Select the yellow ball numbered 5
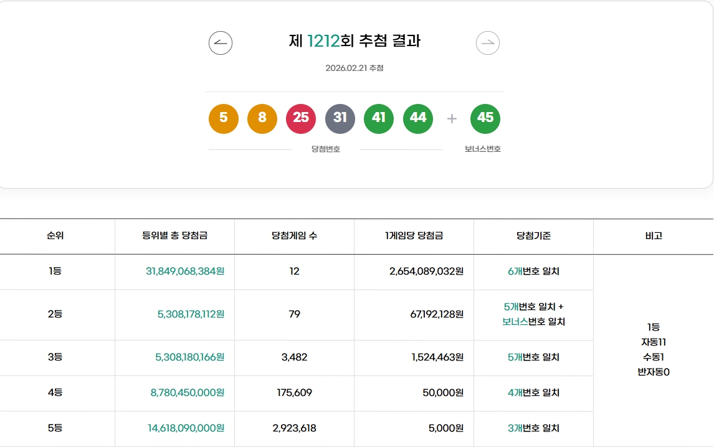Image resolution: width=714 pixels, height=447 pixels. [x=224, y=118]
